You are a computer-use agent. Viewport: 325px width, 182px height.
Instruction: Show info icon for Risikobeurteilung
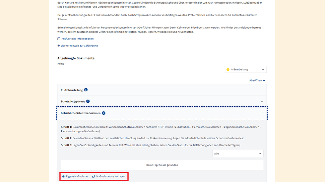coord(86,90)
